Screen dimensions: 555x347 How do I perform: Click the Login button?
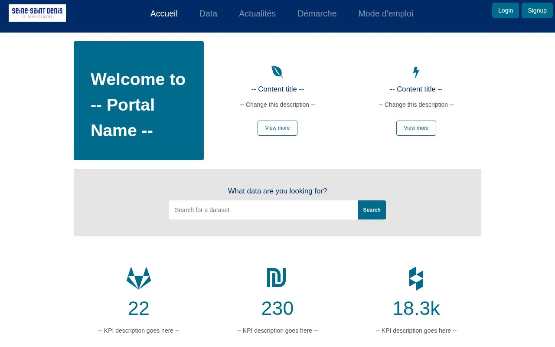click(x=506, y=10)
